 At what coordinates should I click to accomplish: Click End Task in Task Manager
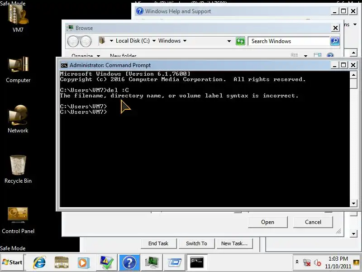click(158, 243)
